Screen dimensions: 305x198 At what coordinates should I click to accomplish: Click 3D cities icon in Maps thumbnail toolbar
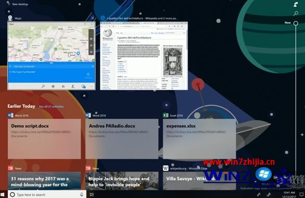tap(84, 86)
